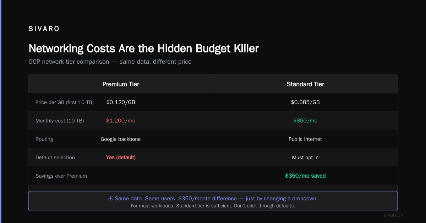This screenshot has width=426, height=223.
Task: Click the GCP network tier comparison subtitle
Action: [110, 62]
